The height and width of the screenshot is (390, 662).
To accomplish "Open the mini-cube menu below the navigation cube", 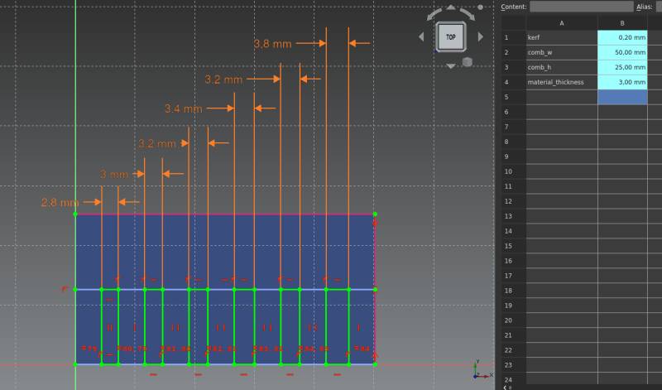I will pyautogui.click(x=467, y=62).
